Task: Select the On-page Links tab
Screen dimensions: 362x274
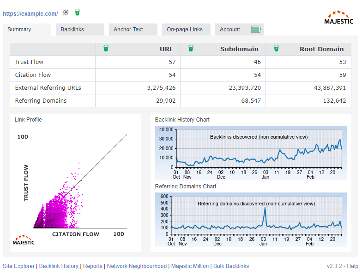Action: pos(185,29)
